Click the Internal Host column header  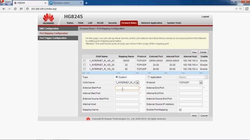[x=190, y=56]
